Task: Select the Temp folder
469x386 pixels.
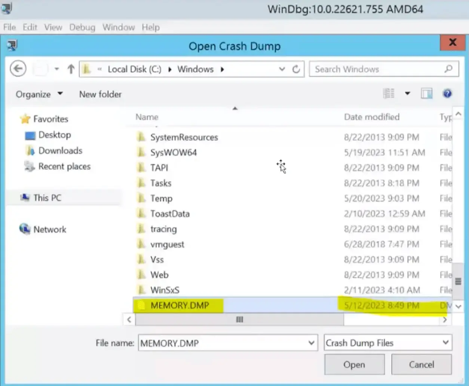Action: [x=161, y=199]
